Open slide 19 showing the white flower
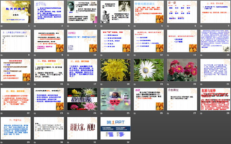The height and width of the screenshot is (144, 231). [x=146, y=70]
